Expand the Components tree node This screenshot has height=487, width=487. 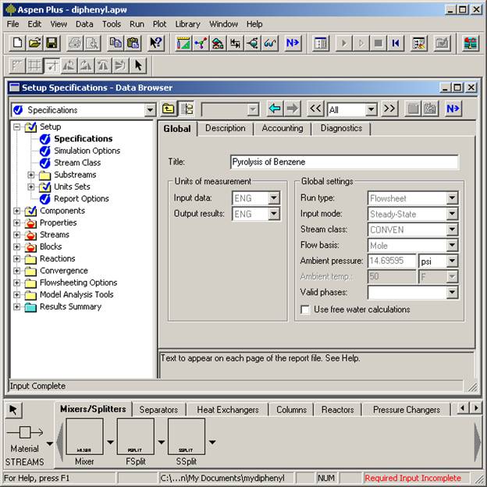(17, 211)
